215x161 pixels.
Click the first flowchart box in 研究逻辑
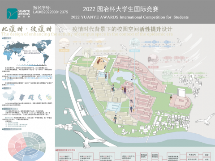(x=65, y=157)
